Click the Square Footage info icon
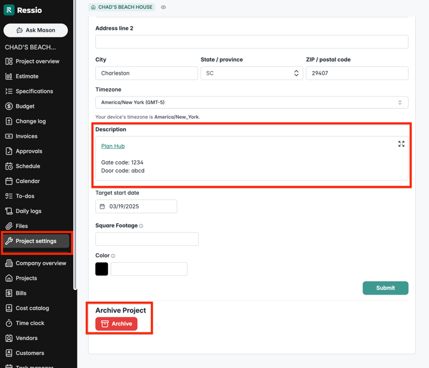 click(x=142, y=226)
